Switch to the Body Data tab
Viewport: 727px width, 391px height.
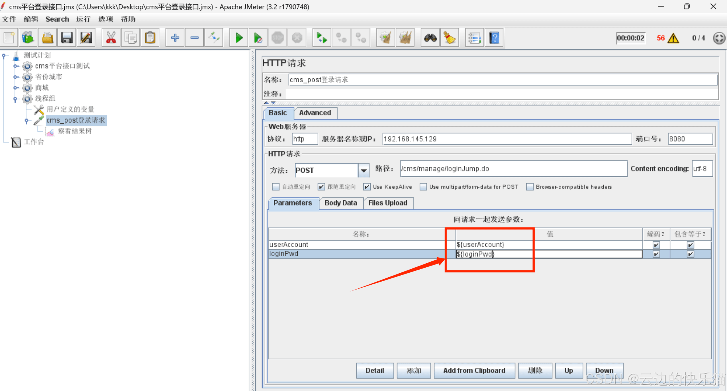tap(341, 203)
